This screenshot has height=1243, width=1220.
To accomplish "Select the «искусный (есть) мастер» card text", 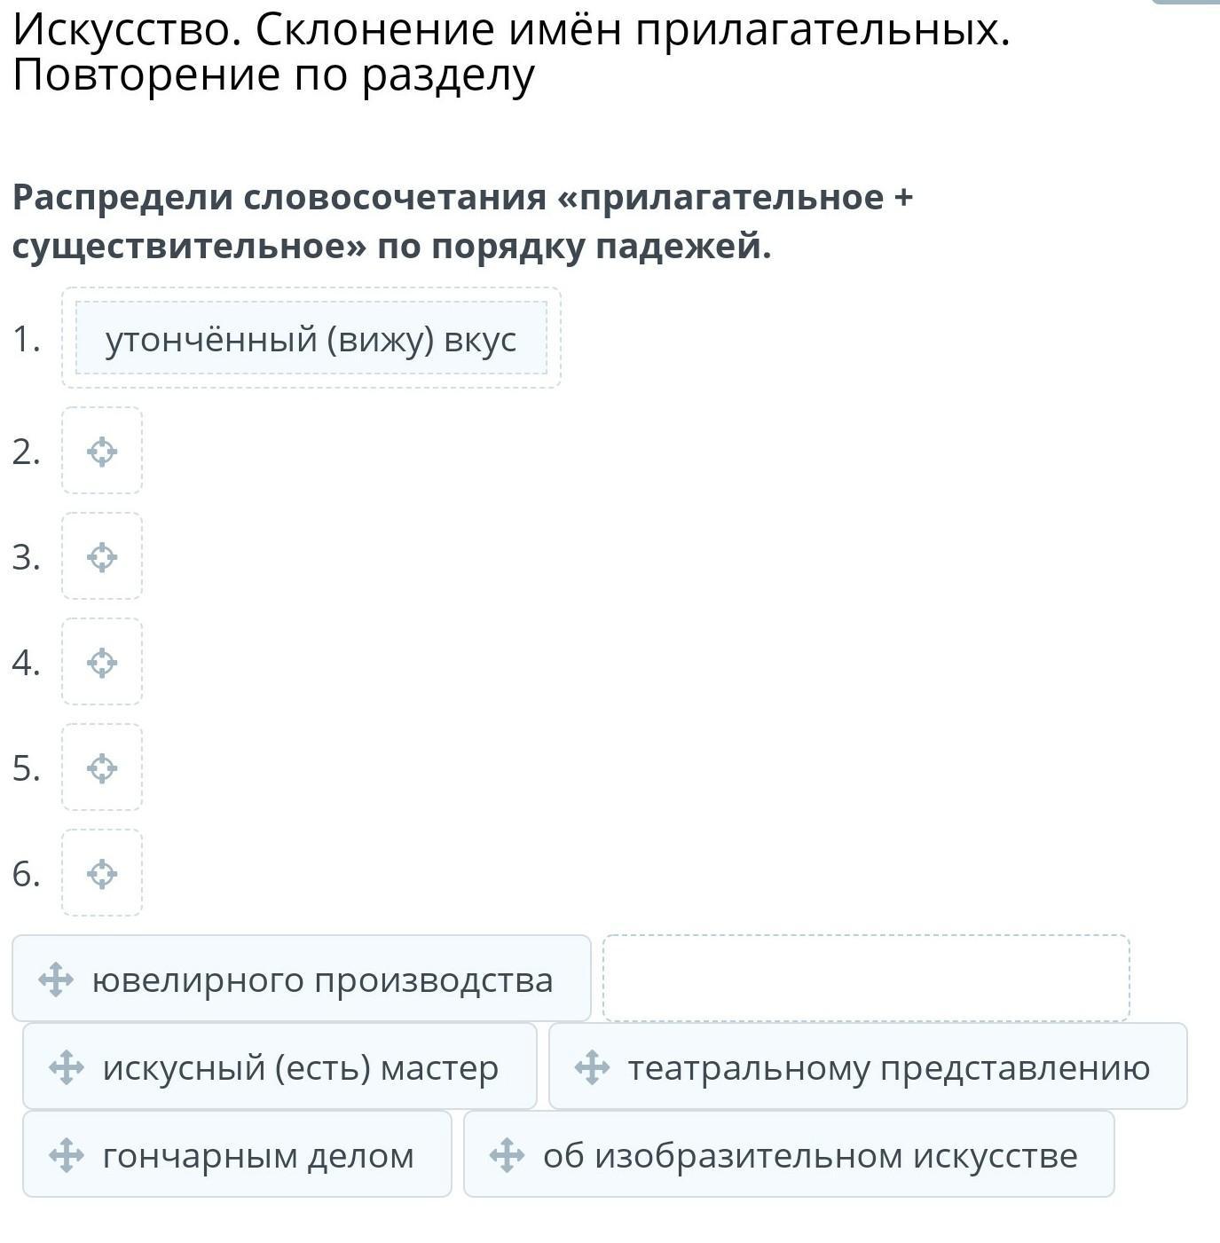I will (x=301, y=1067).
